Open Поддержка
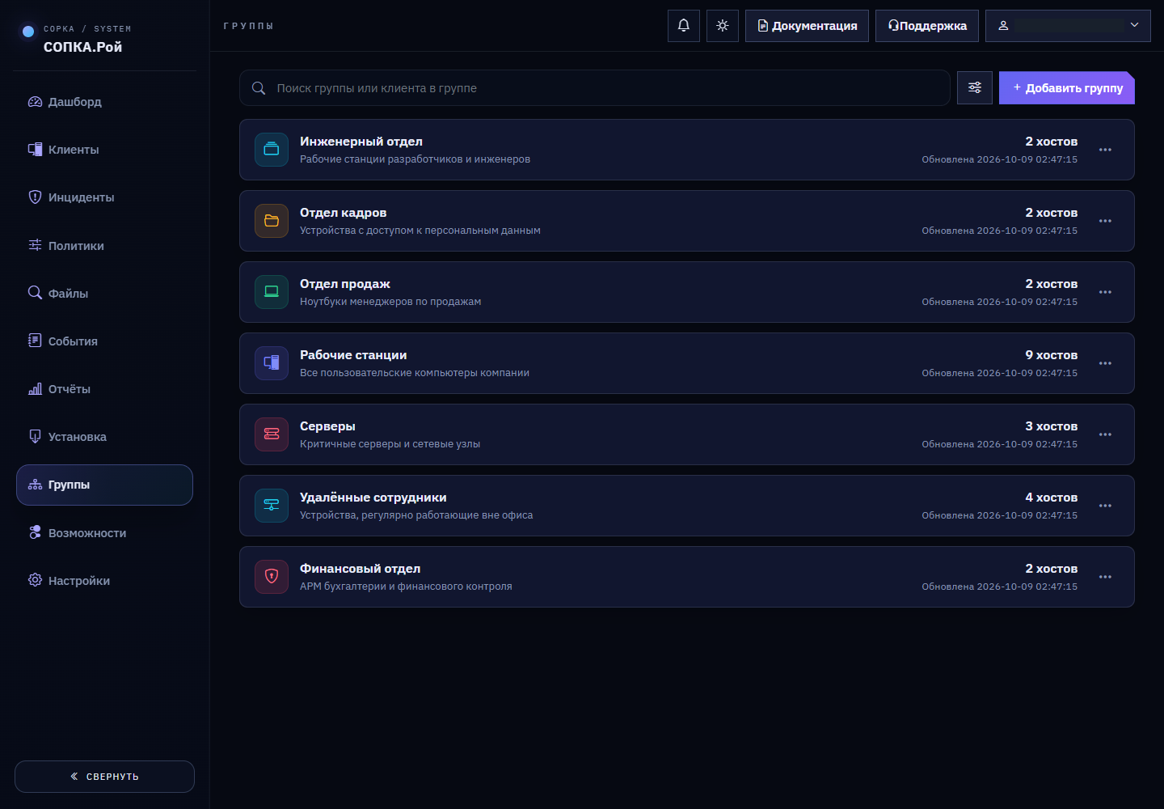 click(927, 26)
